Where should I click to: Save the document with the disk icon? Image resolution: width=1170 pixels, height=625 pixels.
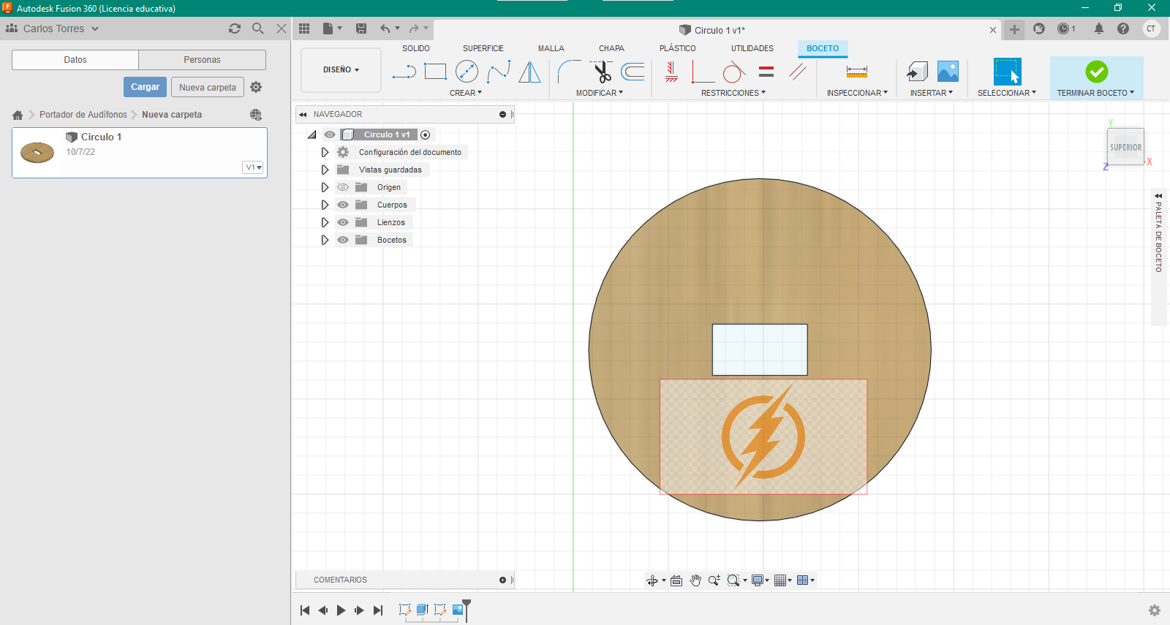coord(361,29)
